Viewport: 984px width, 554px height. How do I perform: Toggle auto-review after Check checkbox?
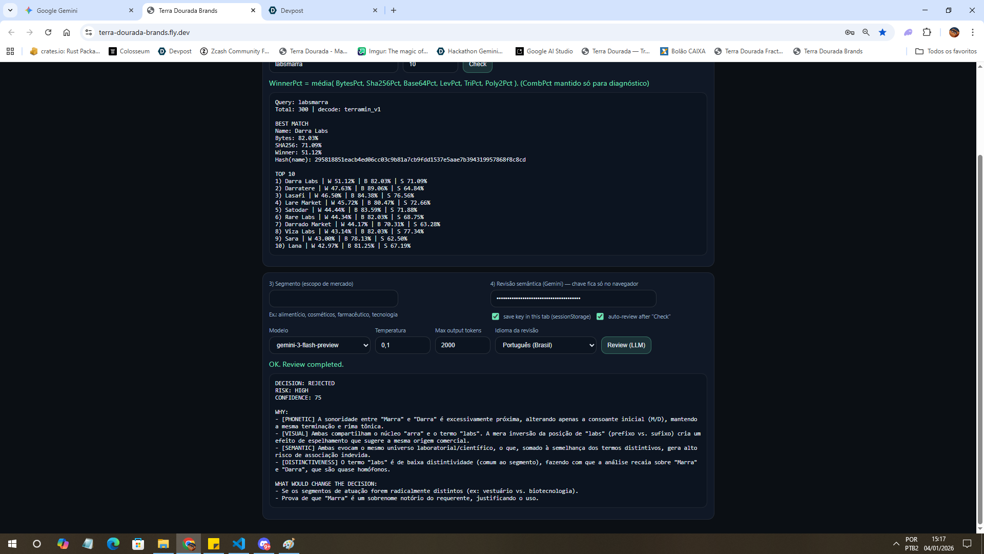click(x=600, y=316)
